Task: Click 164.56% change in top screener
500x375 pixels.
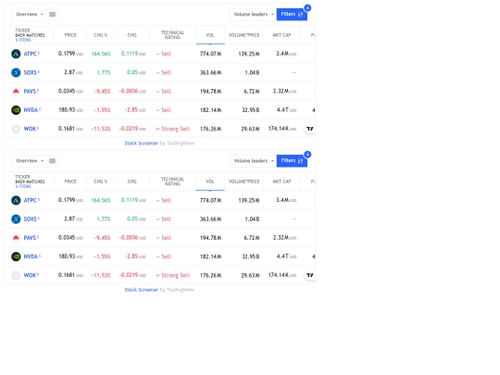Action: pyautogui.click(x=101, y=54)
